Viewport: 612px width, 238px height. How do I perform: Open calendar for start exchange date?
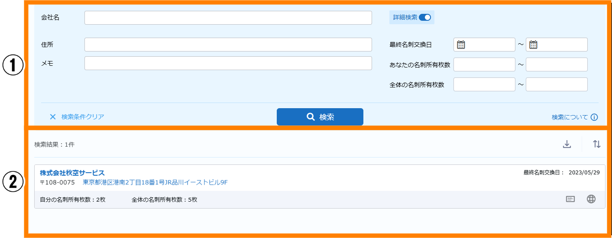tap(461, 45)
